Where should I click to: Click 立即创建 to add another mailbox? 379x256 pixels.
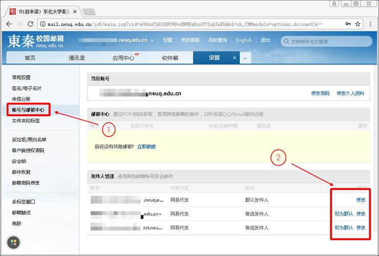[146, 146]
